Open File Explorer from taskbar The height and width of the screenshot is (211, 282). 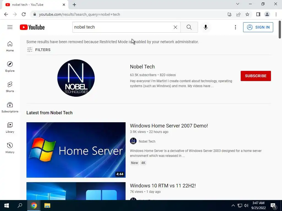pyautogui.click(x=47, y=206)
